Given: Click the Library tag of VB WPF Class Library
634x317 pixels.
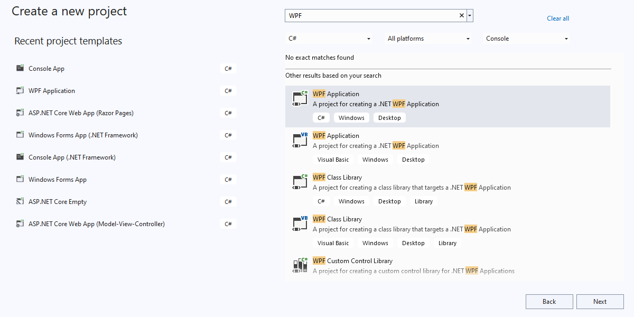Looking at the screenshot, I should click(x=447, y=243).
